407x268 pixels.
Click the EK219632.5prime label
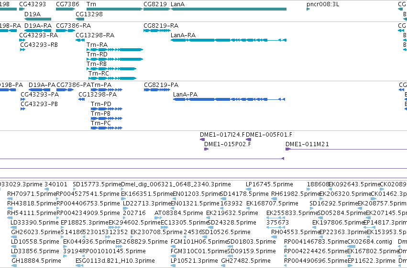232,213
